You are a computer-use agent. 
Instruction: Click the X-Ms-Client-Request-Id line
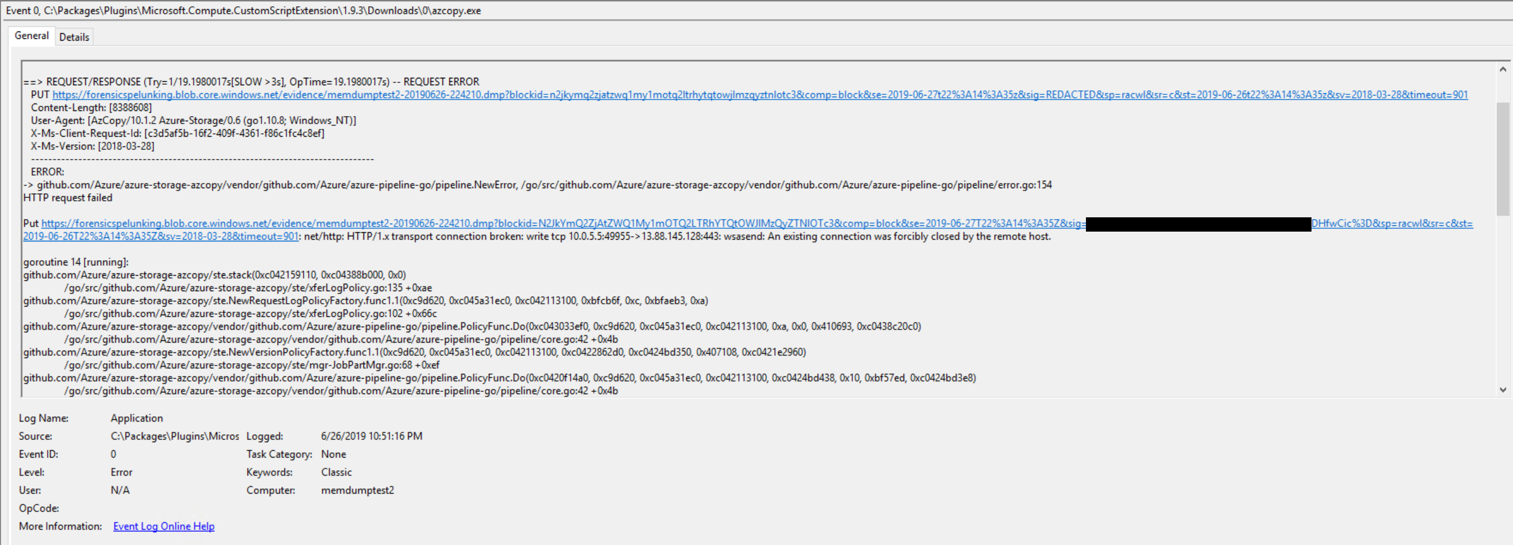coord(177,133)
